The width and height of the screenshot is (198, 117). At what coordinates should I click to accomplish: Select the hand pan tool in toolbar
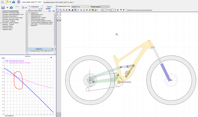pyautogui.click(x=75, y=10)
